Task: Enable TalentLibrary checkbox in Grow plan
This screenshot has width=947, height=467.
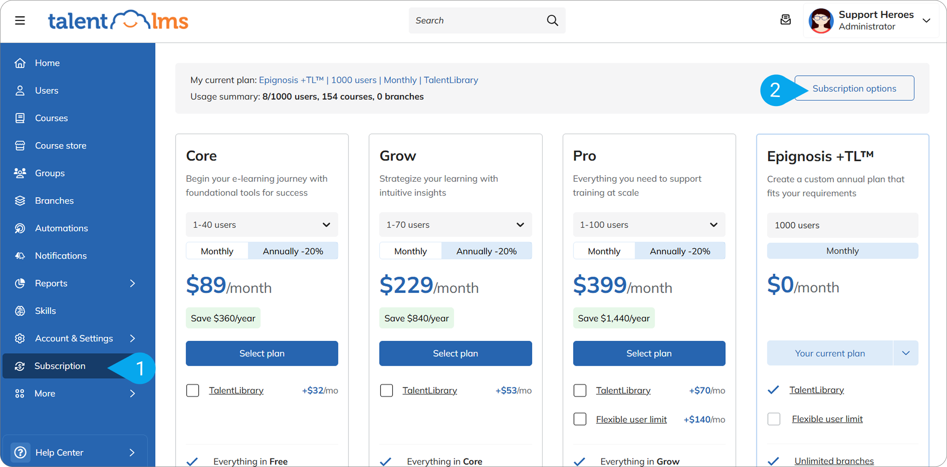Action: (x=386, y=390)
